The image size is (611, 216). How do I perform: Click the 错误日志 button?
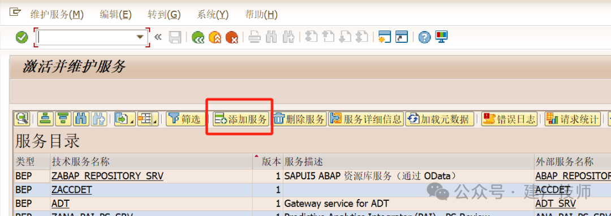tap(510, 119)
